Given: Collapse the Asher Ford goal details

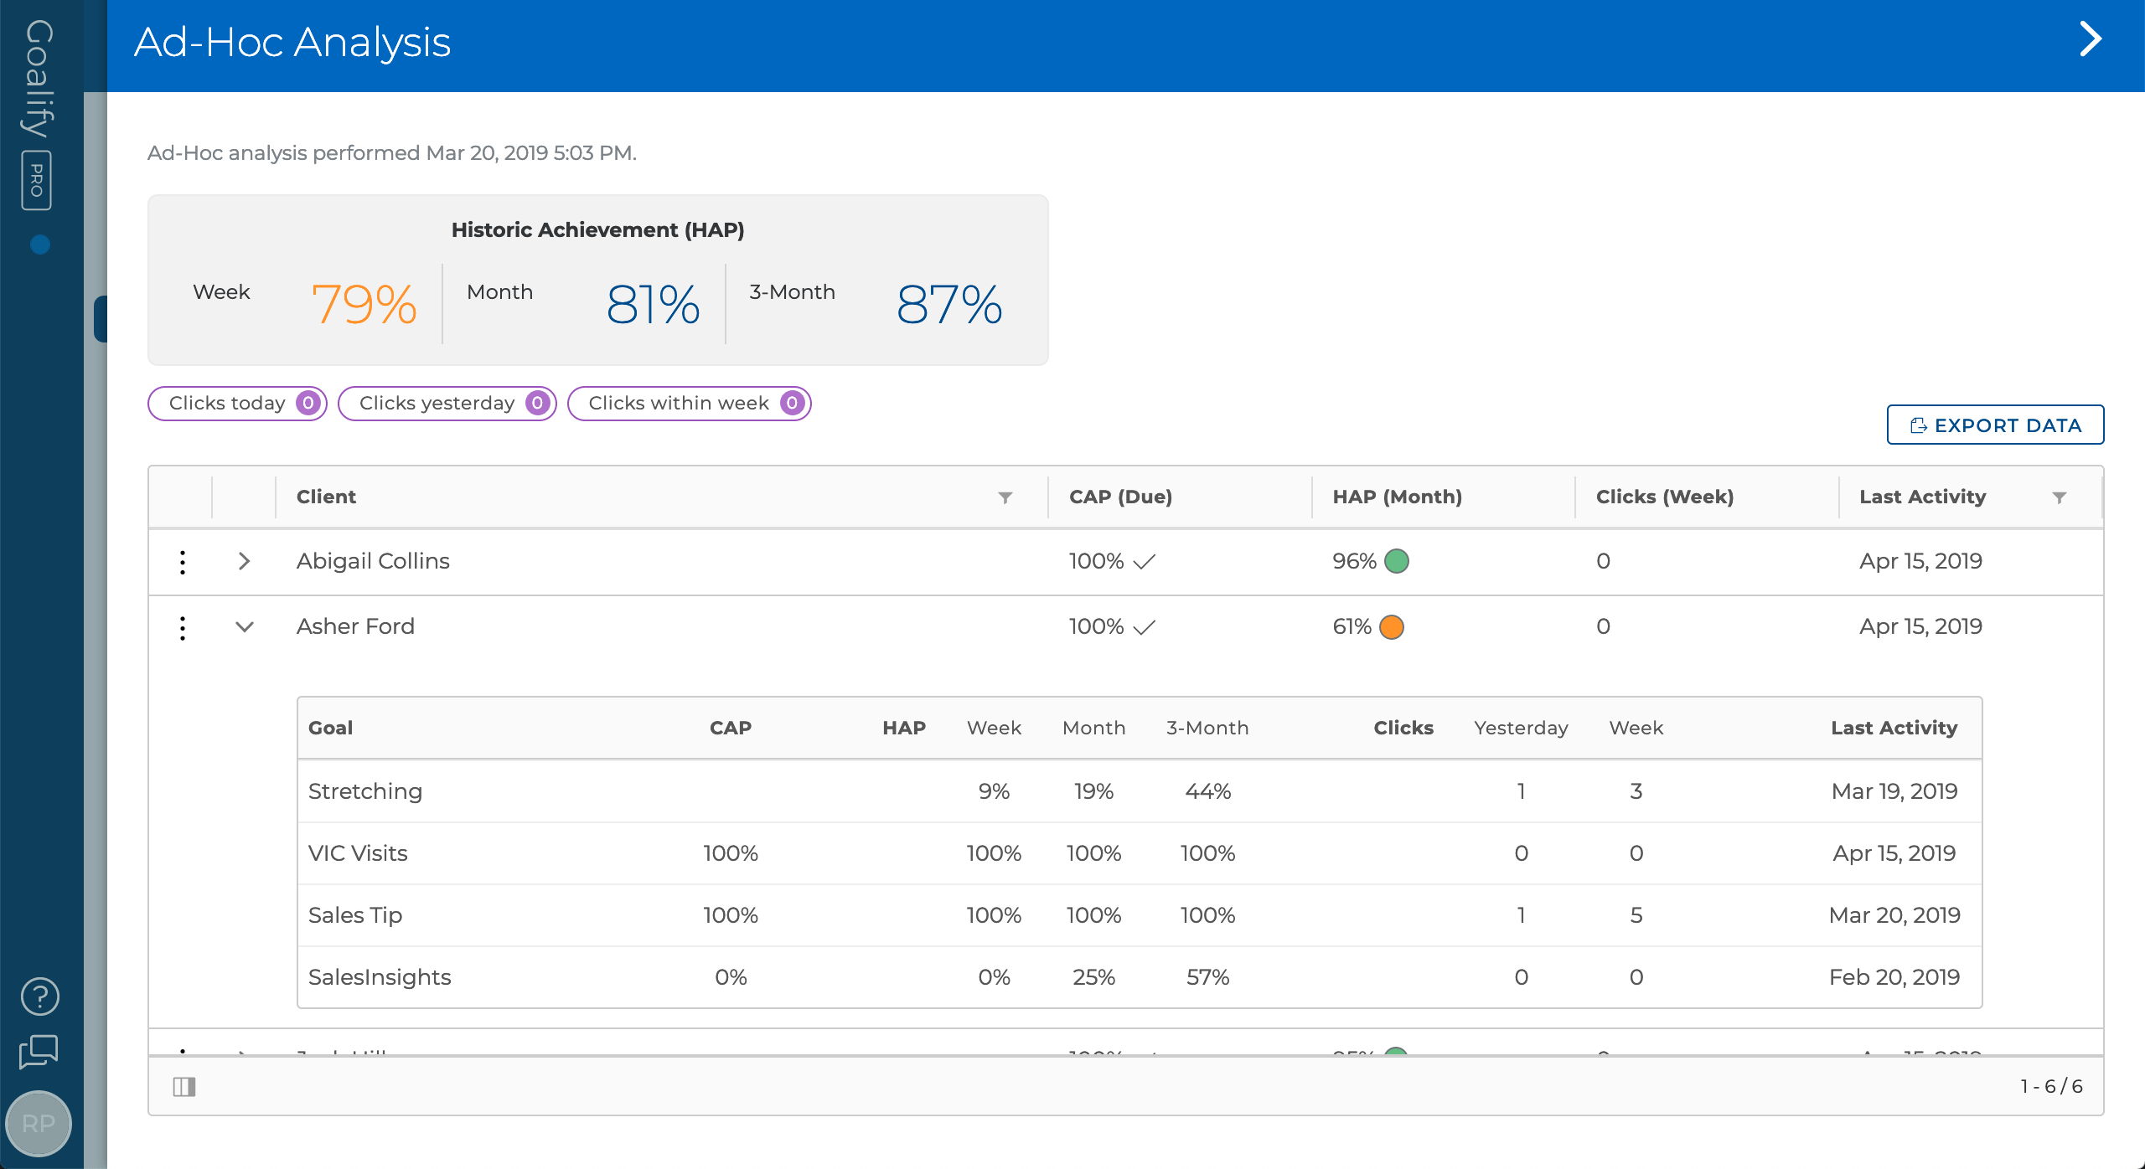Looking at the screenshot, I should coord(244,626).
